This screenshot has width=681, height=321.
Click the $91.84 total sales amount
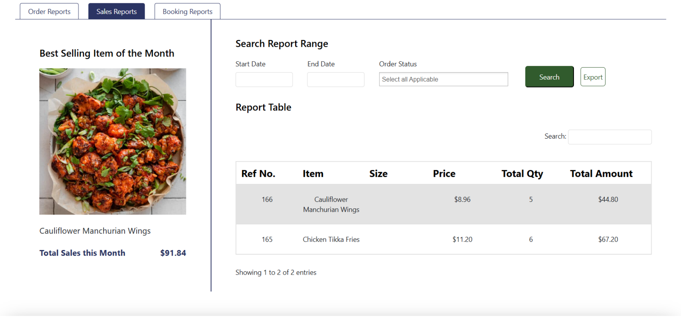(173, 253)
